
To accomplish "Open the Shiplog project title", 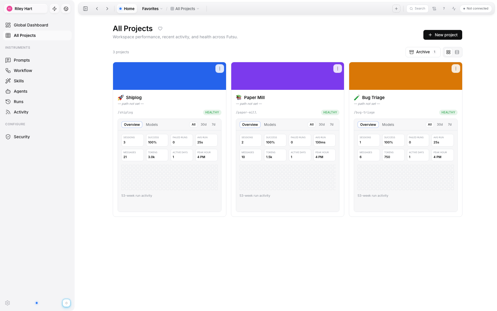I will (x=134, y=98).
